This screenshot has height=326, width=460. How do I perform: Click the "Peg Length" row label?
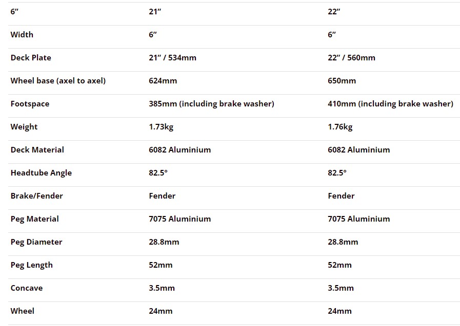(31, 265)
